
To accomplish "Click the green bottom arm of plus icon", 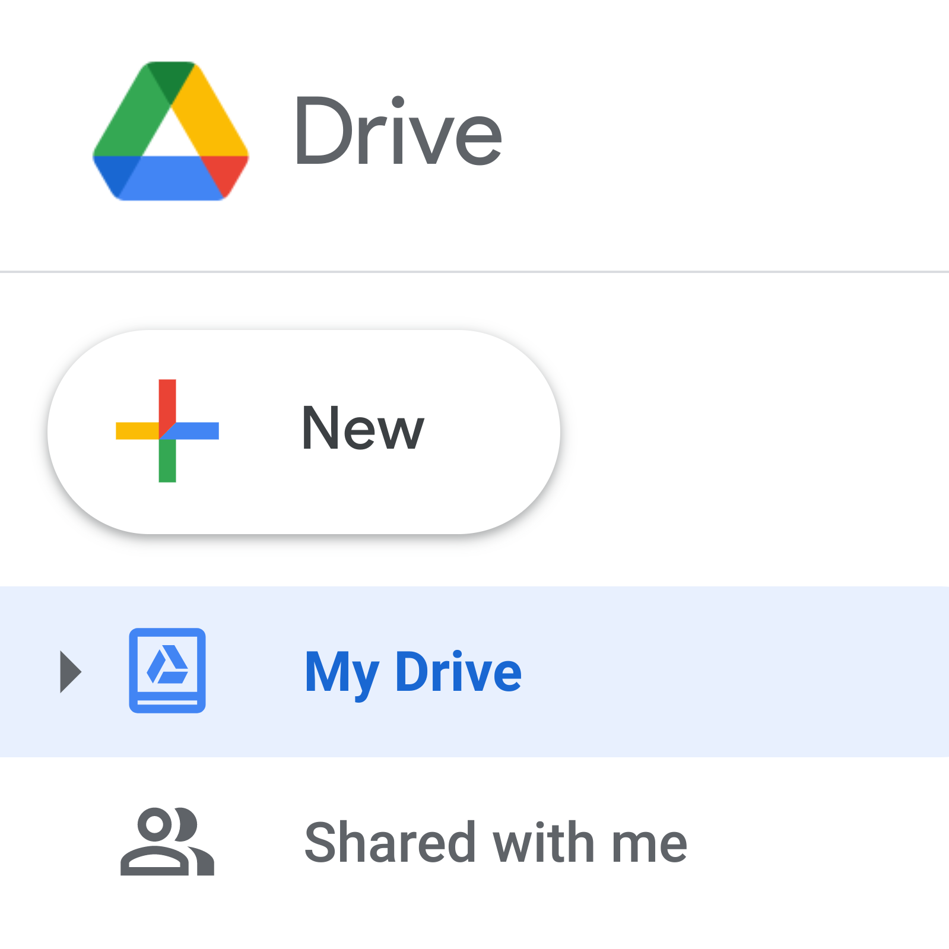I will coord(167,463).
